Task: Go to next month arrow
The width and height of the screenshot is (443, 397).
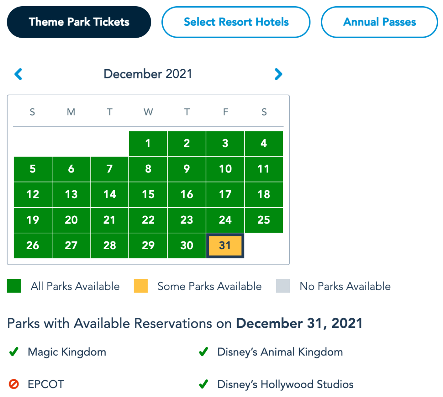Action: (278, 74)
